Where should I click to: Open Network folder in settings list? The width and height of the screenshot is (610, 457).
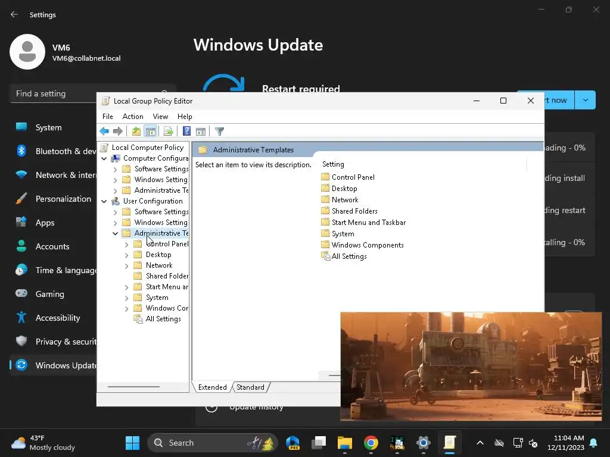[345, 200]
